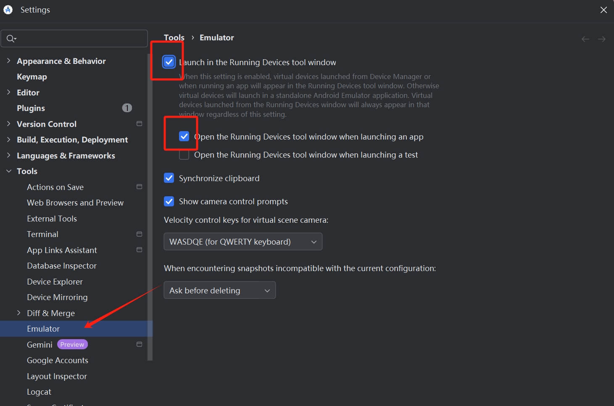Viewport: 614px width, 406px height.
Task: Click the forward navigation arrow at top right
Action: coord(601,39)
